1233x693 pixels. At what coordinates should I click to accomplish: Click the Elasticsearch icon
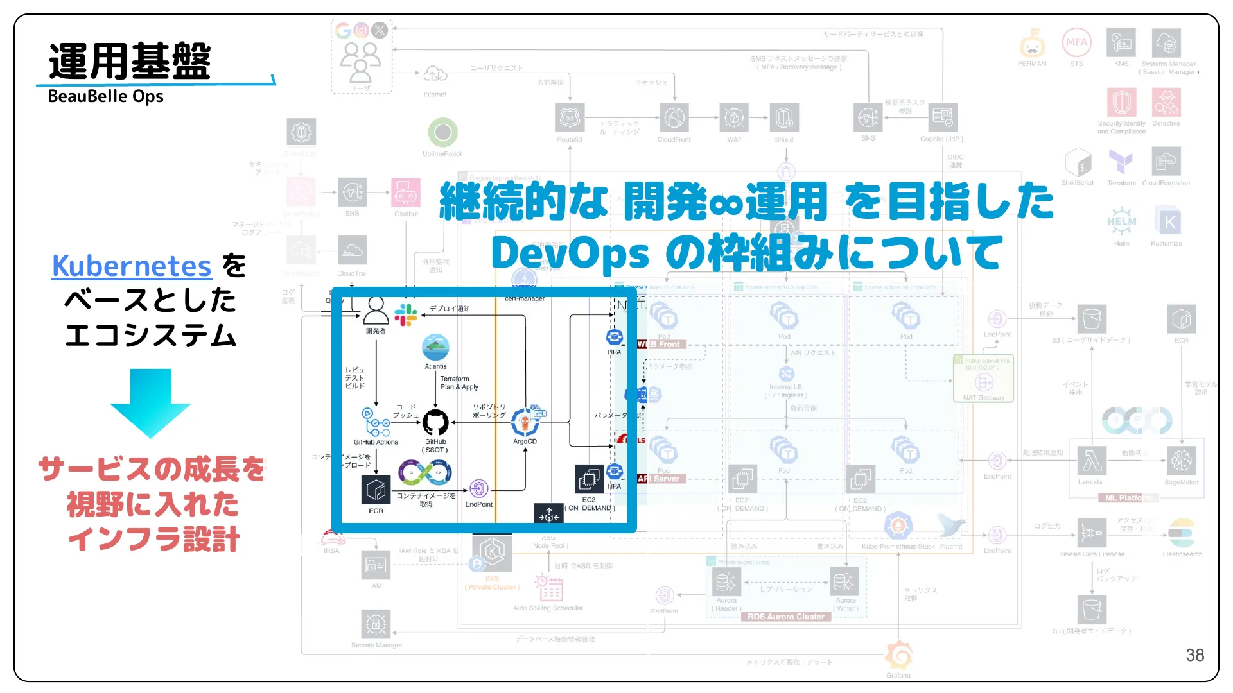[x=1184, y=531]
